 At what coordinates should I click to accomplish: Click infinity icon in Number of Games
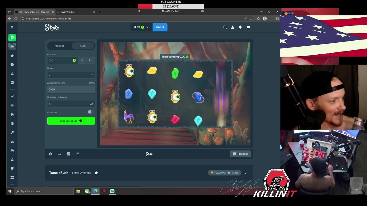point(91,104)
